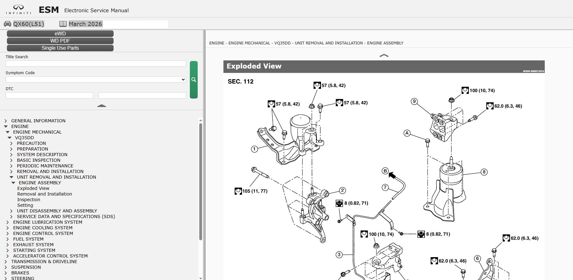Expand the BASIC INSPECTION node
573x280 pixels.
11,160
